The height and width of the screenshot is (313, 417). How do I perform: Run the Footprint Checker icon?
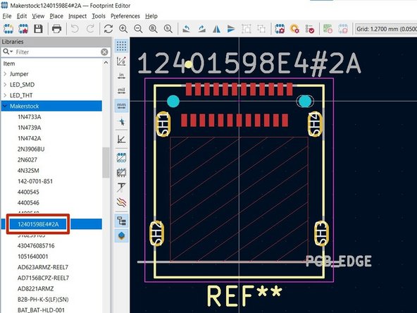coord(309,28)
